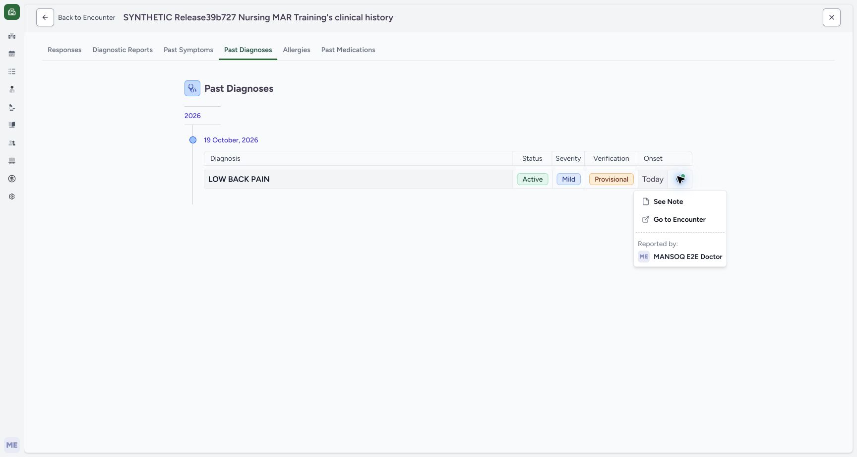The image size is (857, 457).
Task: Open the settings gear icon in sidebar
Action: point(12,196)
